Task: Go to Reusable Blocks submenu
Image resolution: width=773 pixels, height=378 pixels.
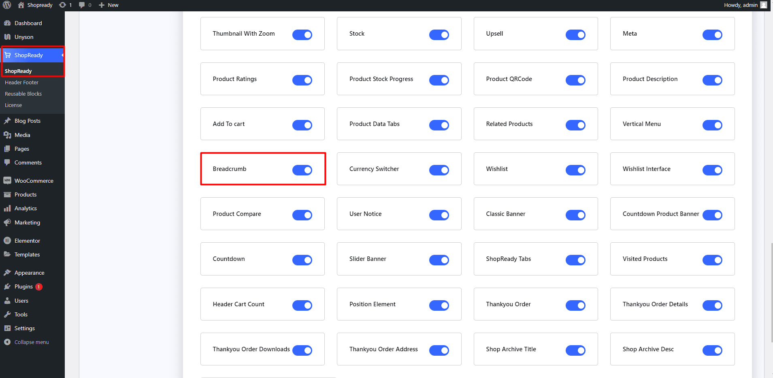Action: 23,94
